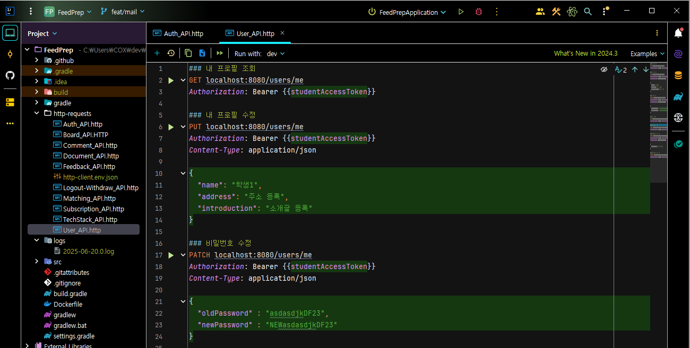Click the PUT localhost:8080/users/me URL
The height and width of the screenshot is (348, 690).
pos(255,127)
